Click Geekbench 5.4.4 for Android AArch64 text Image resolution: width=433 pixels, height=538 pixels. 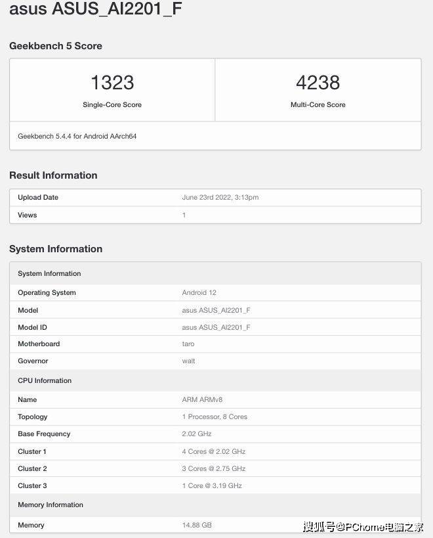coord(77,136)
